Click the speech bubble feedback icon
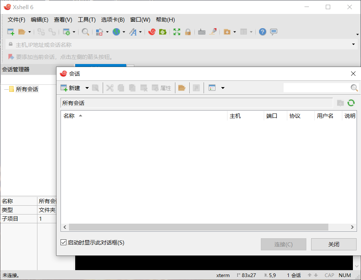This screenshot has width=361, height=280. (x=274, y=32)
